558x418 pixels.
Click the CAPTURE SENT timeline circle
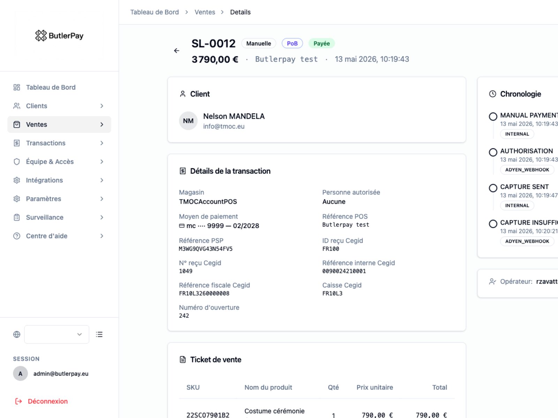[x=493, y=188]
